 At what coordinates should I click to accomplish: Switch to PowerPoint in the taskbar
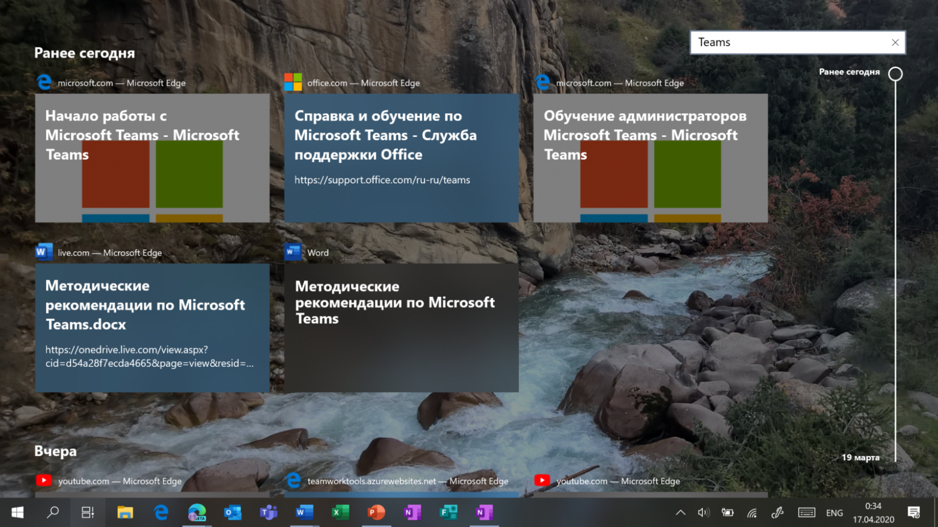click(376, 513)
